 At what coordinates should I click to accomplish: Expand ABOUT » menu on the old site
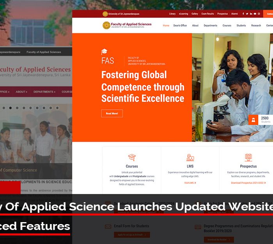pos(21,92)
